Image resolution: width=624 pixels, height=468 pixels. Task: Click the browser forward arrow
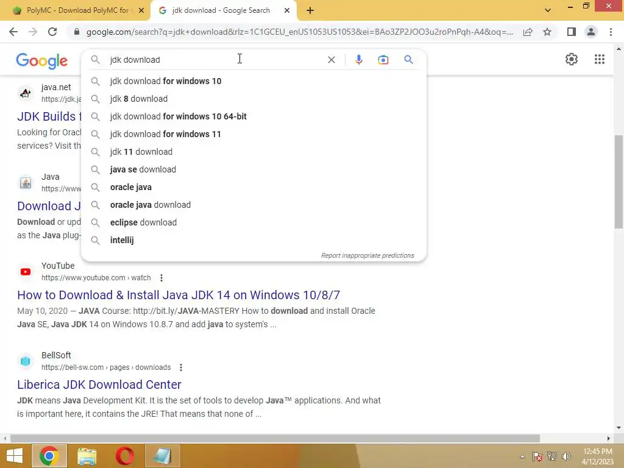coord(33,32)
